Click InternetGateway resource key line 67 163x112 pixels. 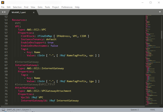click(x=26, y=65)
